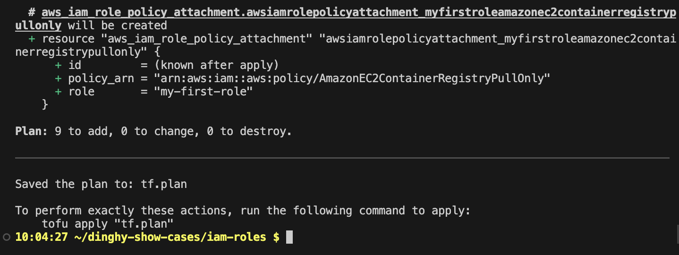Screen dimensions: 679x255
Task: Click the 10:04:27 timestamp in the prompt
Action: [x=42, y=237]
